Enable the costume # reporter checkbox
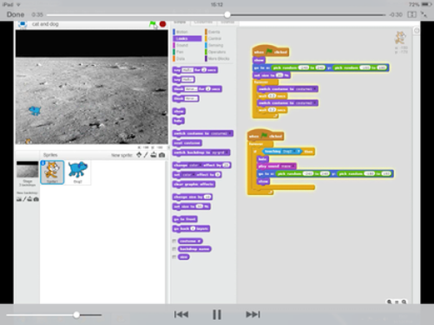This screenshot has width=434, height=325. [174, 241]
